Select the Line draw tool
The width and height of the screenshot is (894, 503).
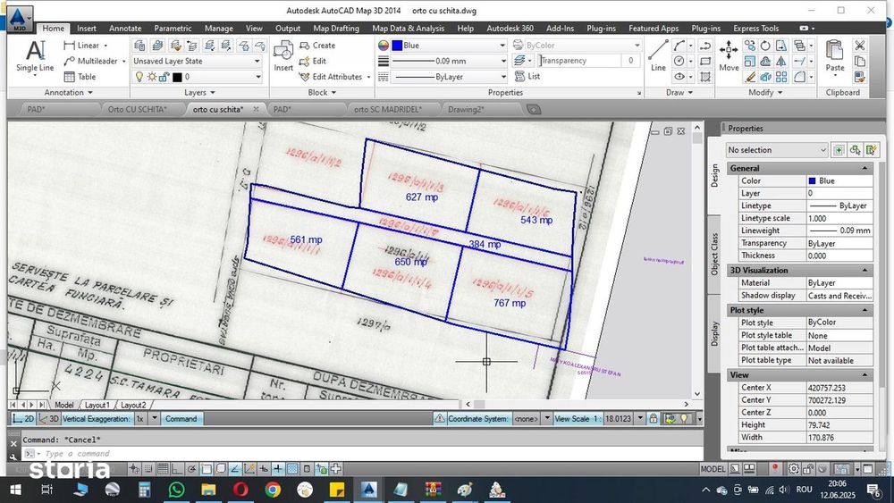click(658, 54)
